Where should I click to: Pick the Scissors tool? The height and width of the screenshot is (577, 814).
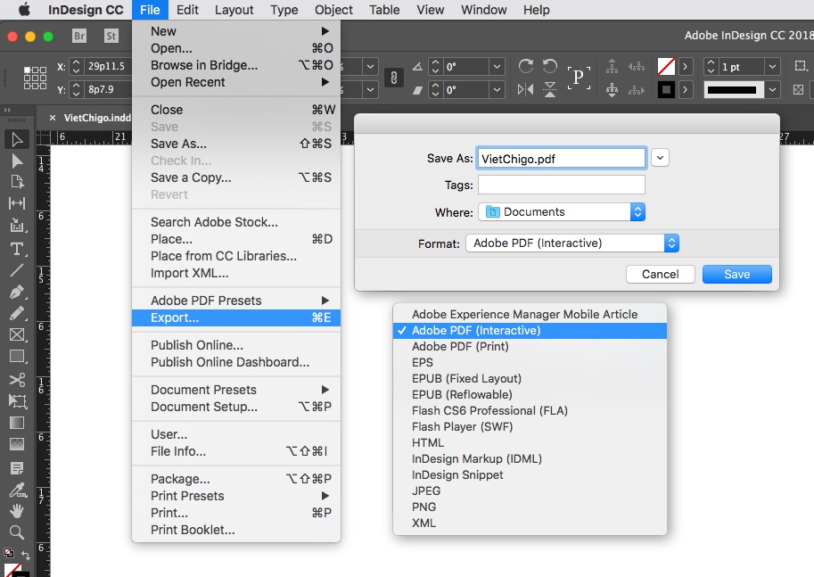tap(16, 379)
